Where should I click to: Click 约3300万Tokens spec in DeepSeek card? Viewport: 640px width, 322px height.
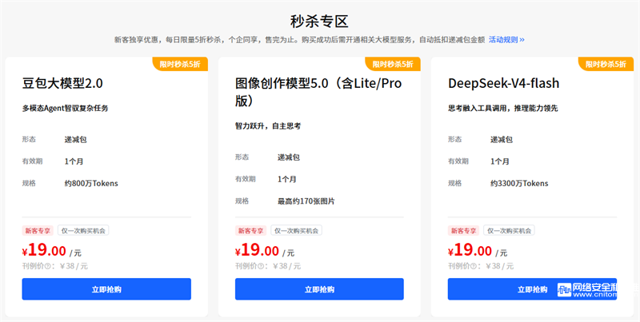[519, 184]
